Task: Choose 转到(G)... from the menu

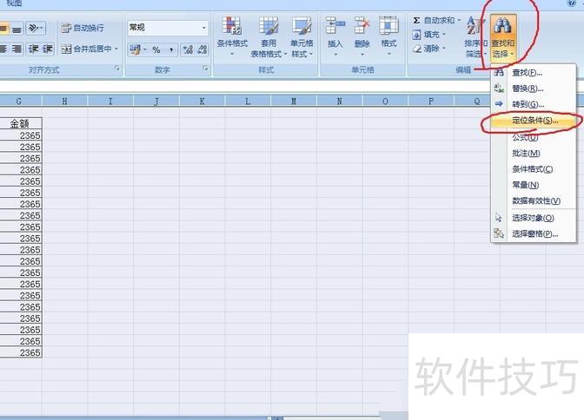Action: pos(534,104)
